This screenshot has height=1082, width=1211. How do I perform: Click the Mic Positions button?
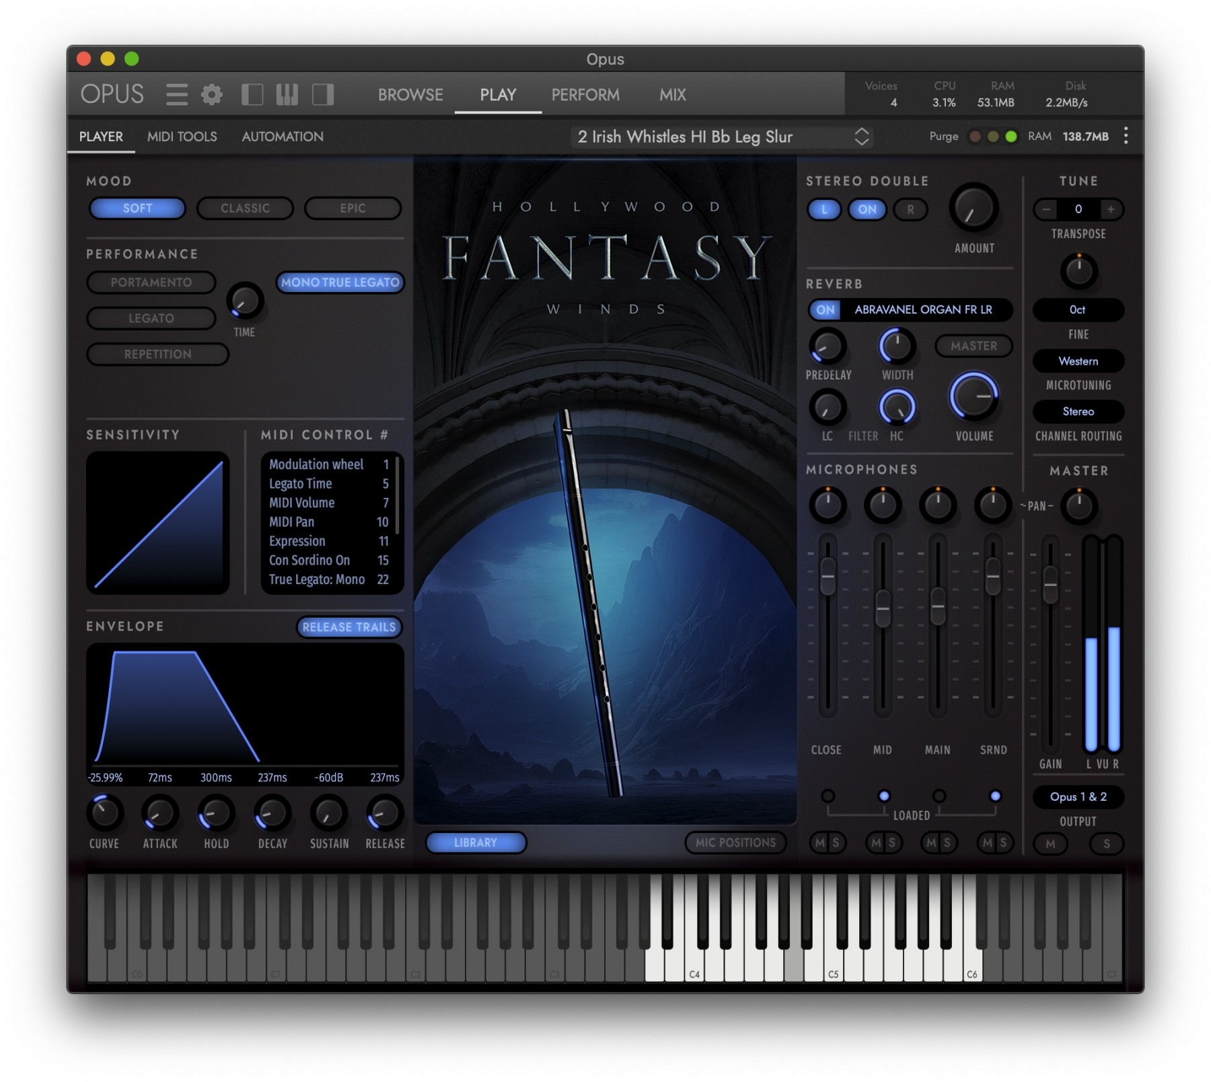(x=735, y=842)
